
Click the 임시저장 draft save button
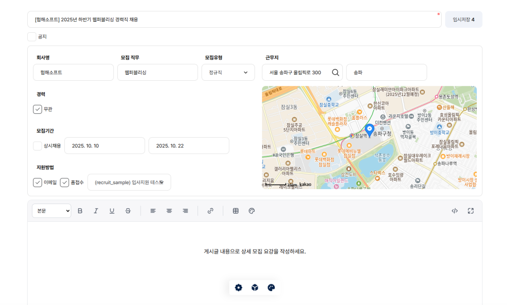[x=463, y=19]
